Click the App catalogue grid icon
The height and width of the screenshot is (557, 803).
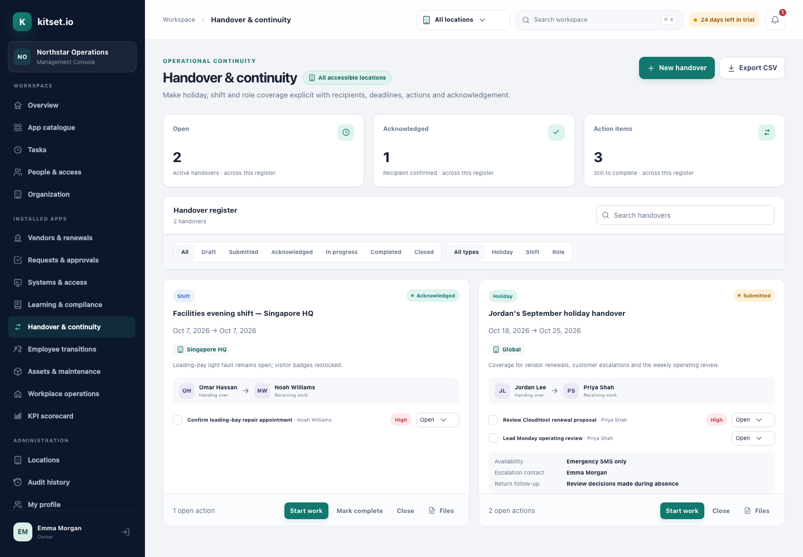tap(18, 128)
